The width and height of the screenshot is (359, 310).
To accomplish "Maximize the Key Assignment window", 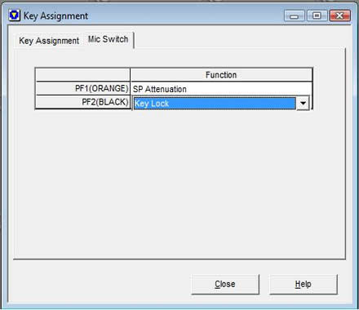I will point(317,15).
